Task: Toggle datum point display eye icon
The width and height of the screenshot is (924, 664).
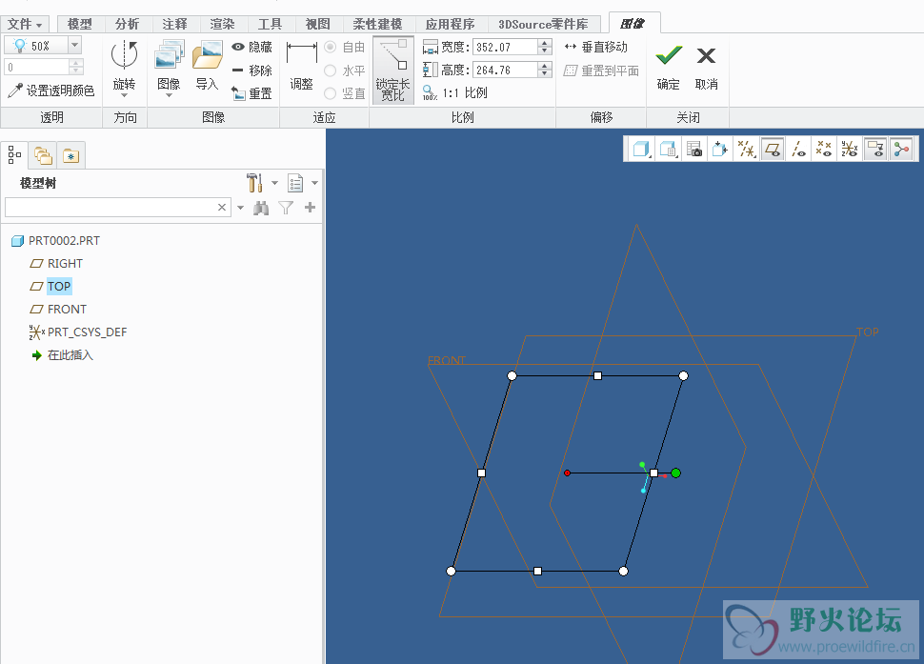Action: pos(824,149)
